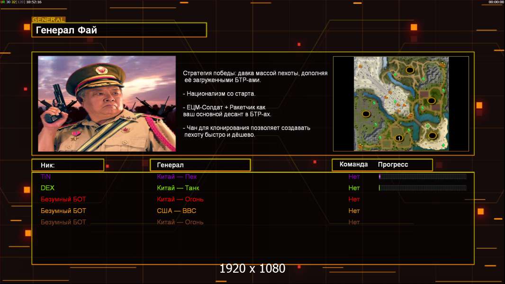Click the "Генерал Фай" title box
The height and width of the screenshot is (284, 505).
coord(119,30)
